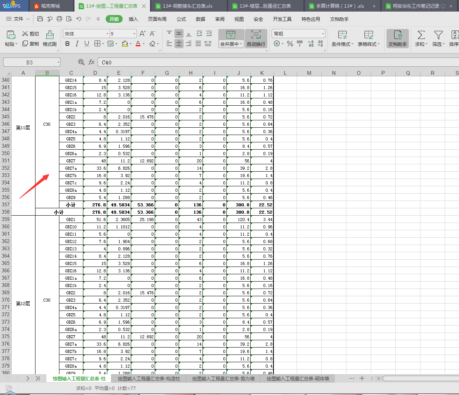Viewport: 459px width, 395px height.
Task: Expand the Merge and Center (合并居中) dropdown arrow
Action: [x=241, y=44]
